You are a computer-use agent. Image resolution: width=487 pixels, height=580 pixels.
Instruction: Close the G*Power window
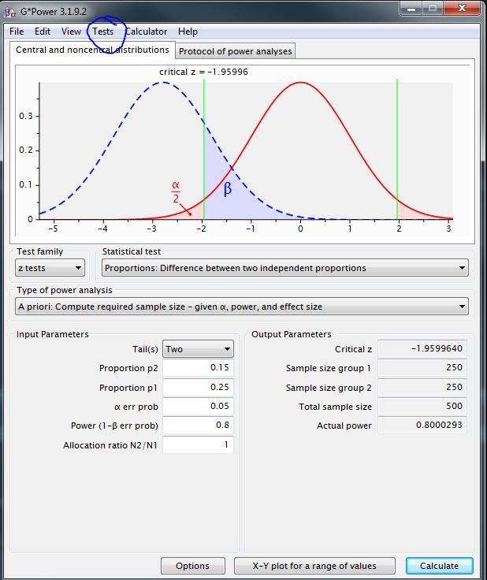pos(462,8)
